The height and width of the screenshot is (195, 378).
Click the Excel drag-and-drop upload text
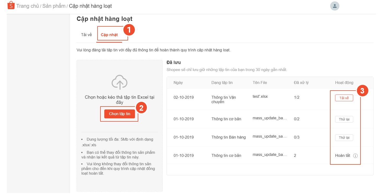[x=119, y=100]
